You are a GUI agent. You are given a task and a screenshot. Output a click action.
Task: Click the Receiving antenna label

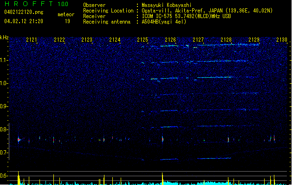click(107, 22)
